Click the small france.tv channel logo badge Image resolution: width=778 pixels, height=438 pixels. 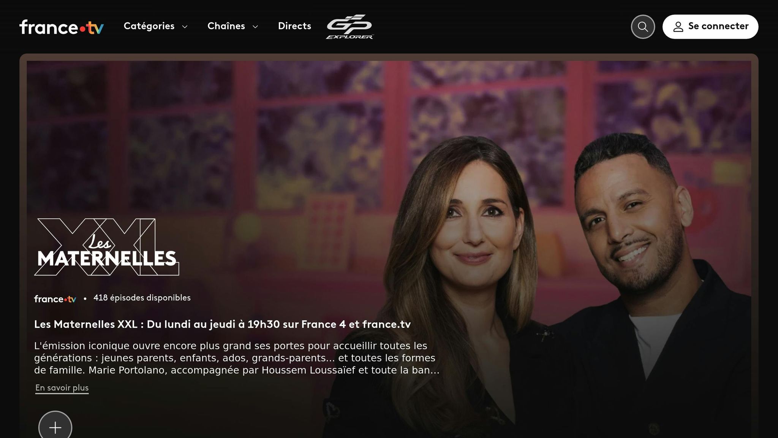55,299
